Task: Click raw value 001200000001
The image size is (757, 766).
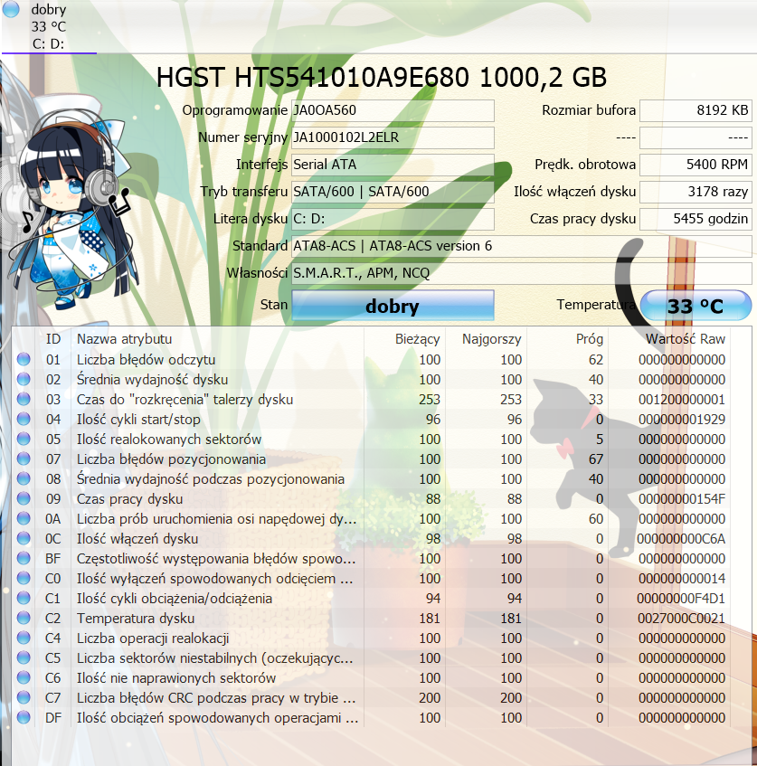Action: pos(682,400)
